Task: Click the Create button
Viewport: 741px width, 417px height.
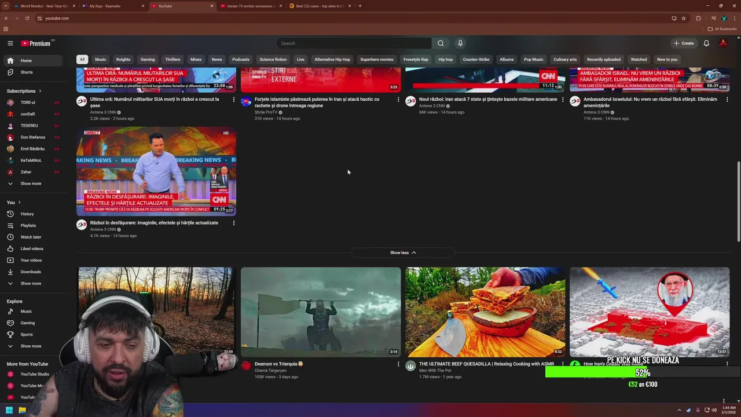Action: [x=684, y=43]
